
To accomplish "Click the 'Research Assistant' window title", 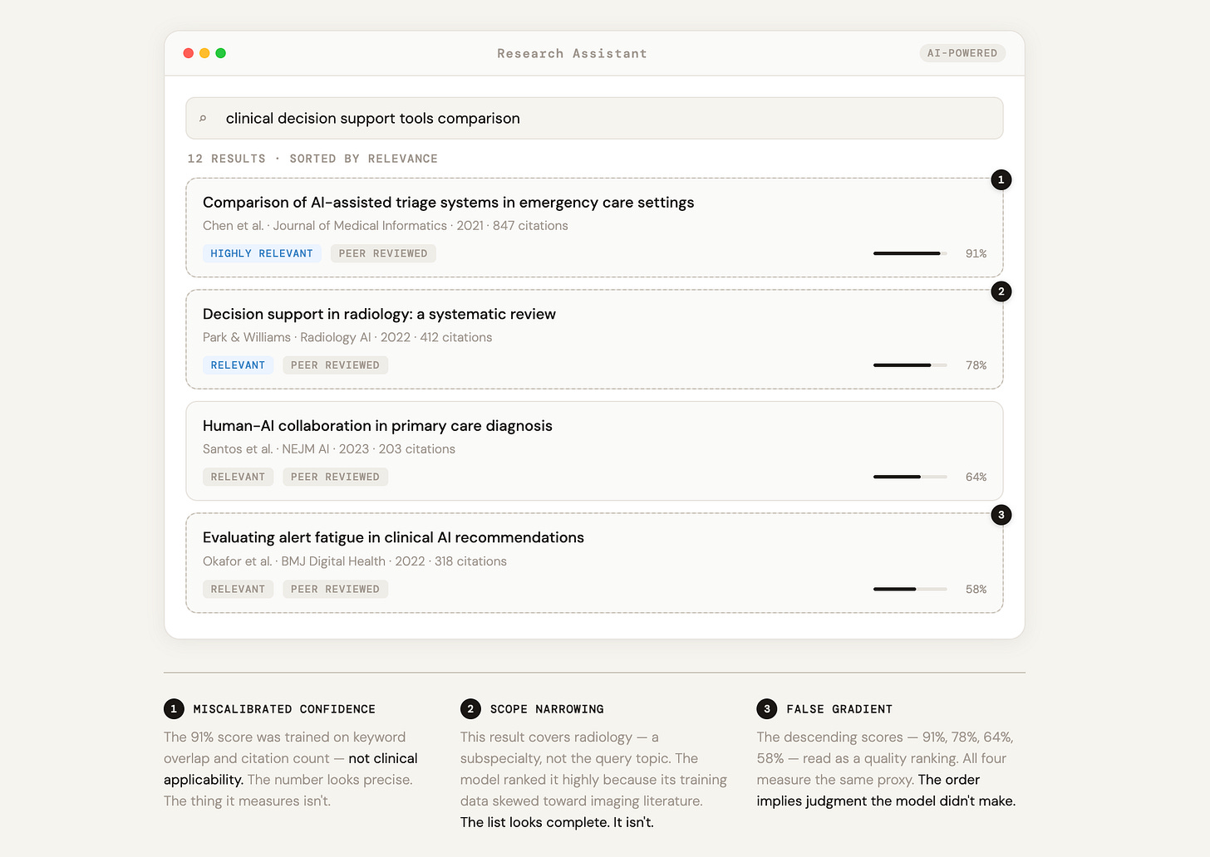I will point(572,53).
